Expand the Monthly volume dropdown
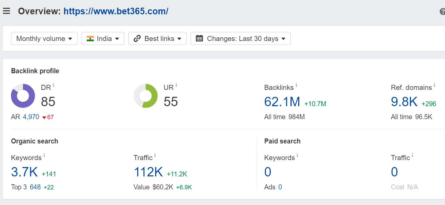 point(44,39)
